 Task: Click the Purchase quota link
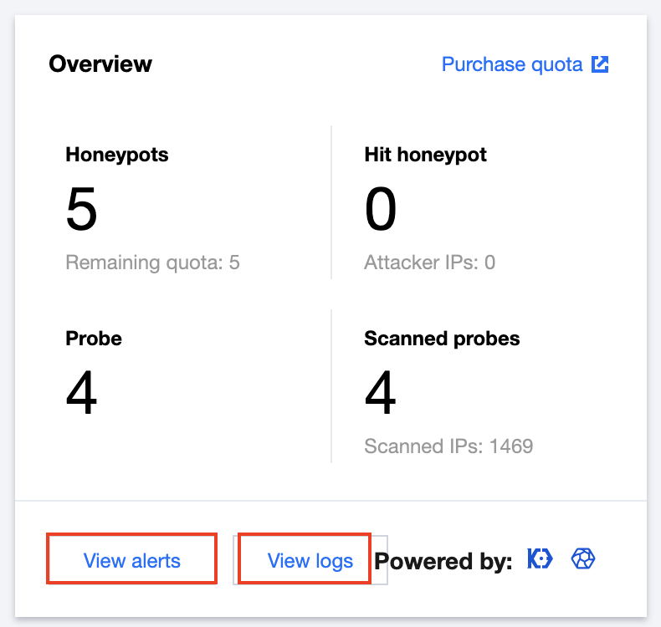[x=512, y=64]
